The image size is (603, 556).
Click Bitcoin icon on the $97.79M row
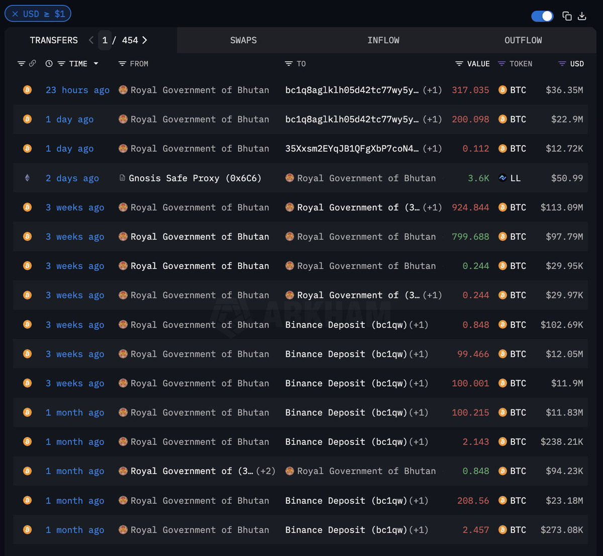pyautogui.click(x=27, y=236)
